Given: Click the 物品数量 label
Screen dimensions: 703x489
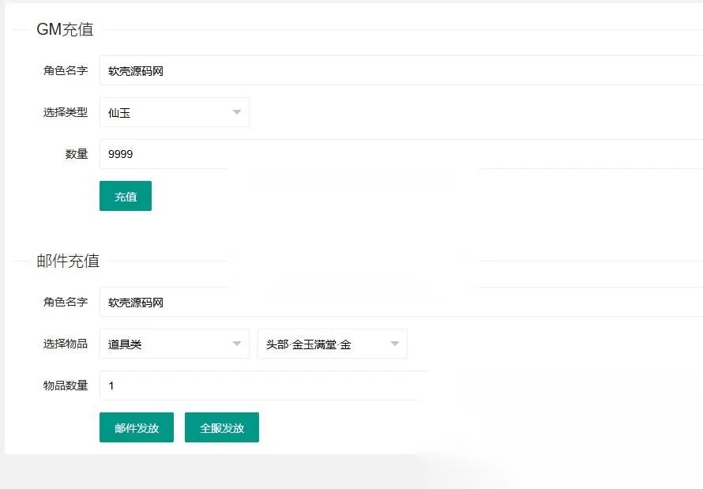Looking at the screenshot, I should pos(66,386).
